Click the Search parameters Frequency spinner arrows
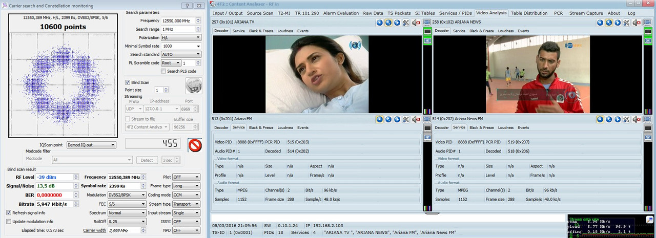The width and height of the screenshot is (656, 238). pos(198,21)
